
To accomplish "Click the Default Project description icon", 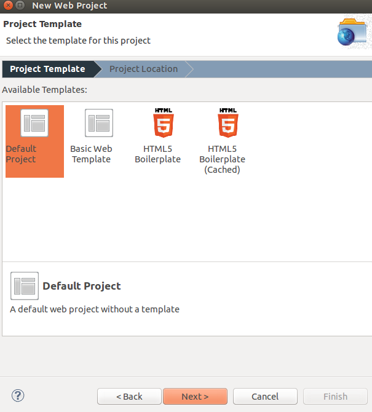I will (25, 286).
